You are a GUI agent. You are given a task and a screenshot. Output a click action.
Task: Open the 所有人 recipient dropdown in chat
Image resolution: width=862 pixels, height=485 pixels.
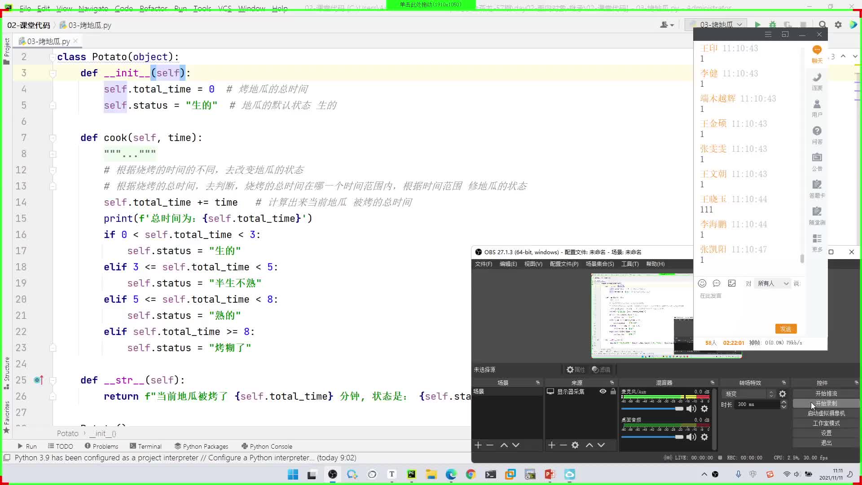coord(773,283)
